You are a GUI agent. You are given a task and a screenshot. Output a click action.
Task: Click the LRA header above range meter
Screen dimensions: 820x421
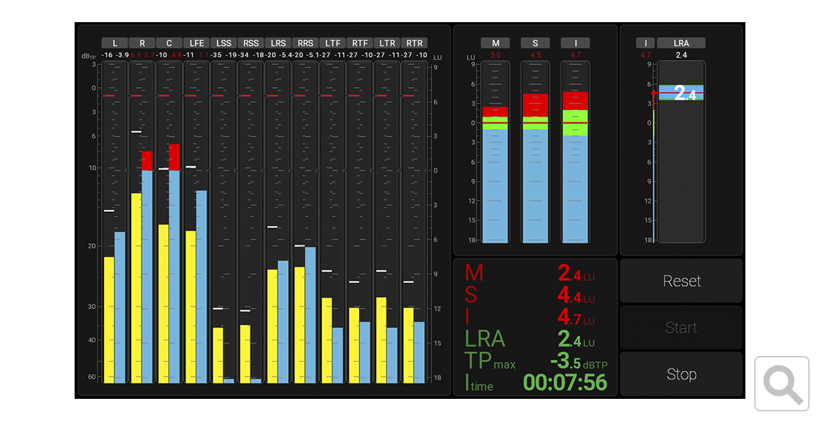click(681, 43)
